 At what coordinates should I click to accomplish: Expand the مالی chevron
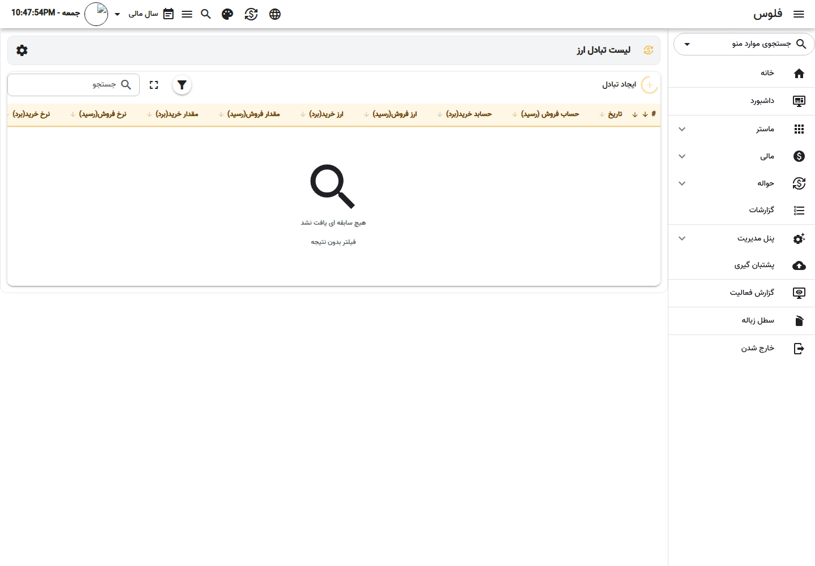(682, 156)
